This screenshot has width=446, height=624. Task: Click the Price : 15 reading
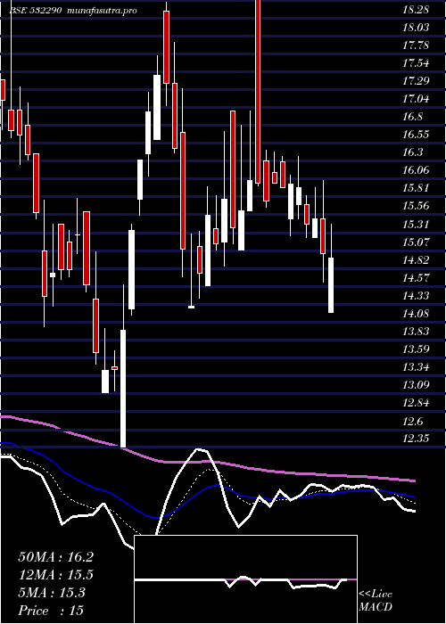(51, 610)
